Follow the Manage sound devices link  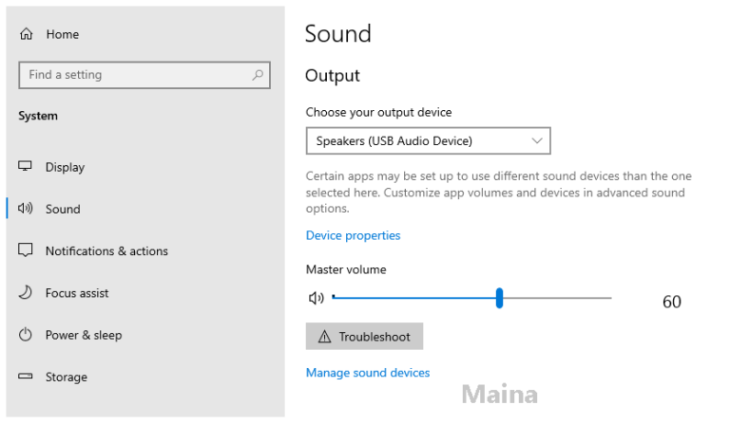click(368, 373)
